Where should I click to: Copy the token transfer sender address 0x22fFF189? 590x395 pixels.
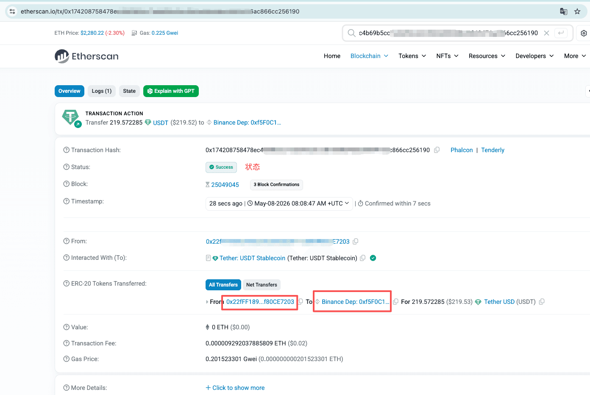(301, 302)
